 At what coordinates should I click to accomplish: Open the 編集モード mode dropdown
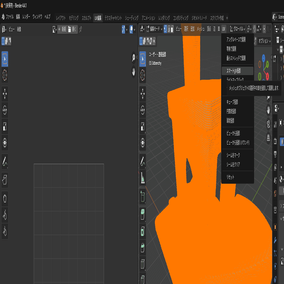pos(154,29)
